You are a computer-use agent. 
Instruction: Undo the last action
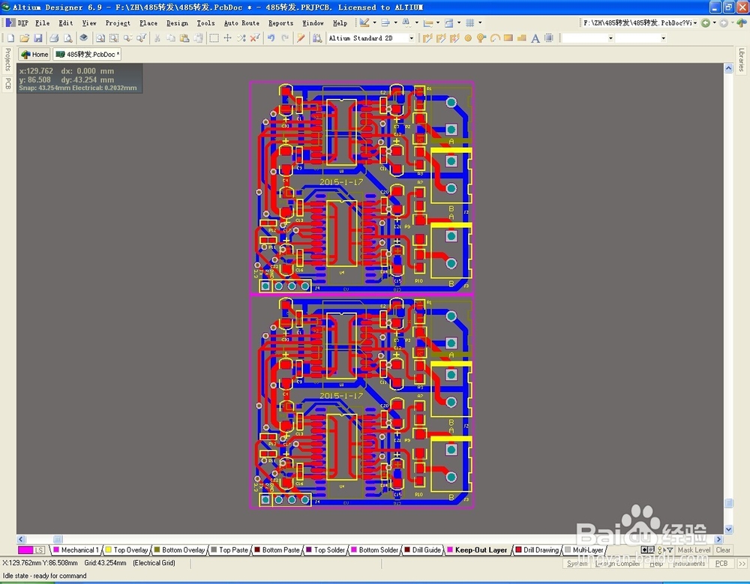pos(271,37)
